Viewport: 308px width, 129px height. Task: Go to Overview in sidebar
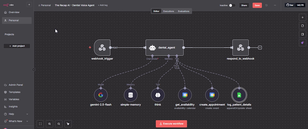click(17, 12)
